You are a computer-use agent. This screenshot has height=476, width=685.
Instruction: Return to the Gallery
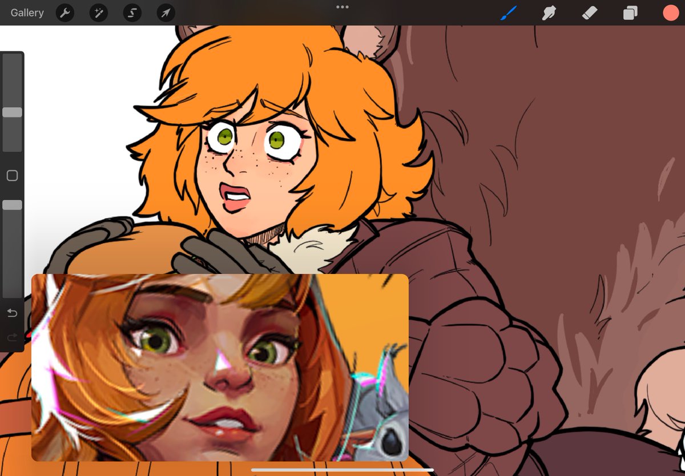click(26, 13)
